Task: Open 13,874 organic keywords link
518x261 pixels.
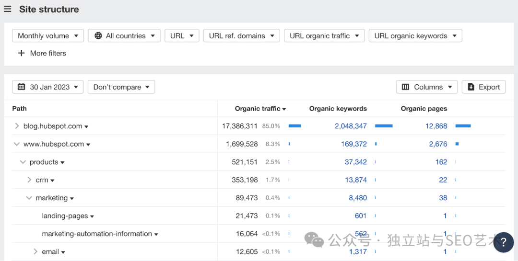Action: (x=356, y=180)
